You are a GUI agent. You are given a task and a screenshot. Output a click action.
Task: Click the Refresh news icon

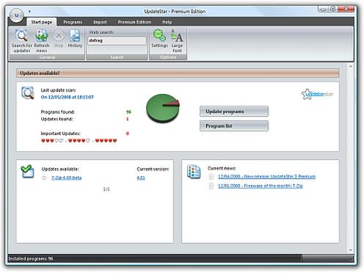coord(42,36)
